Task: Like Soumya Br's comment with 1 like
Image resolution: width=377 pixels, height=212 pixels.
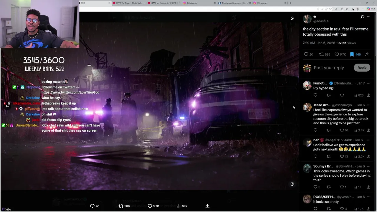Action: (x=343, y=187)
